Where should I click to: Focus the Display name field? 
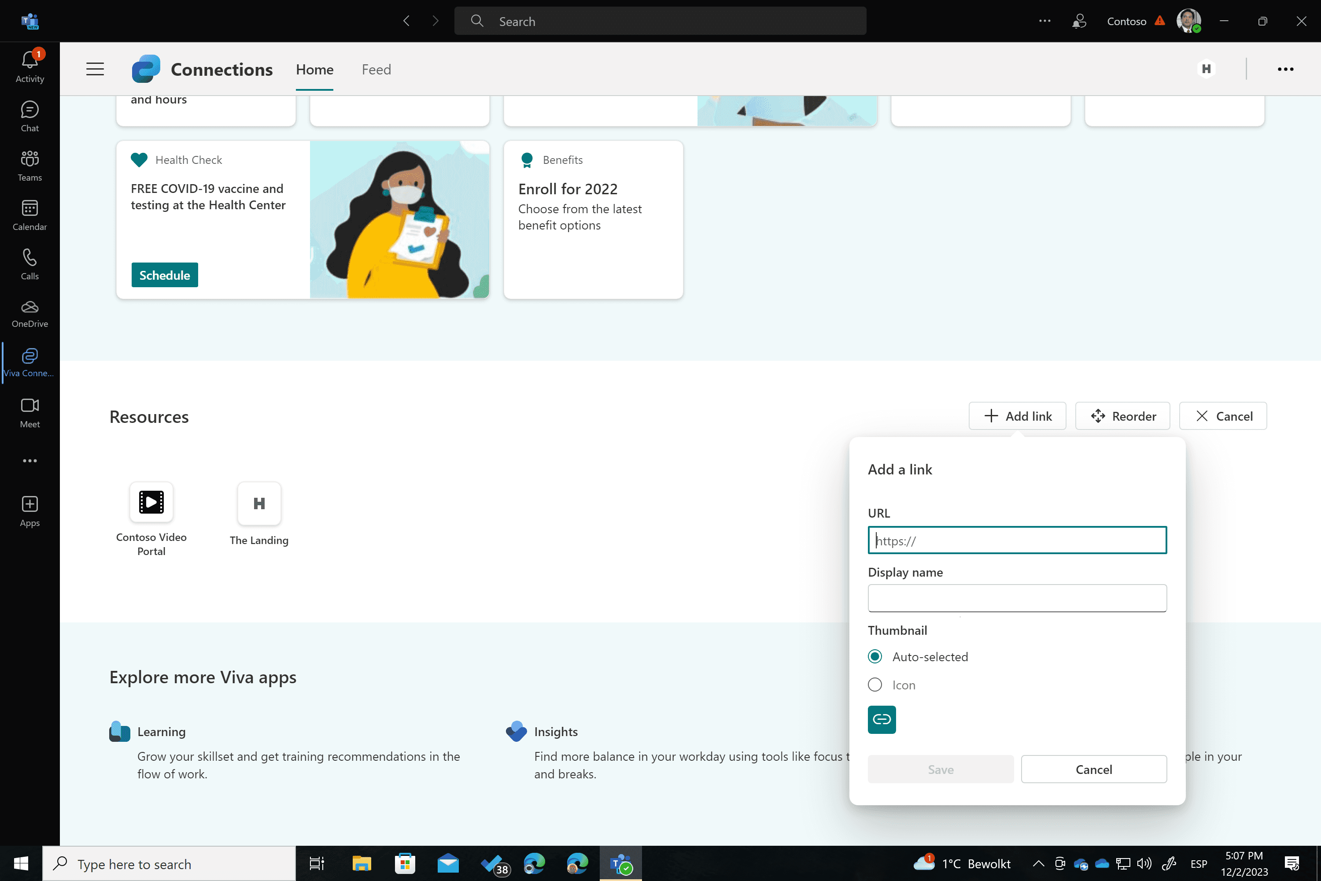[x=1017, y=598]
